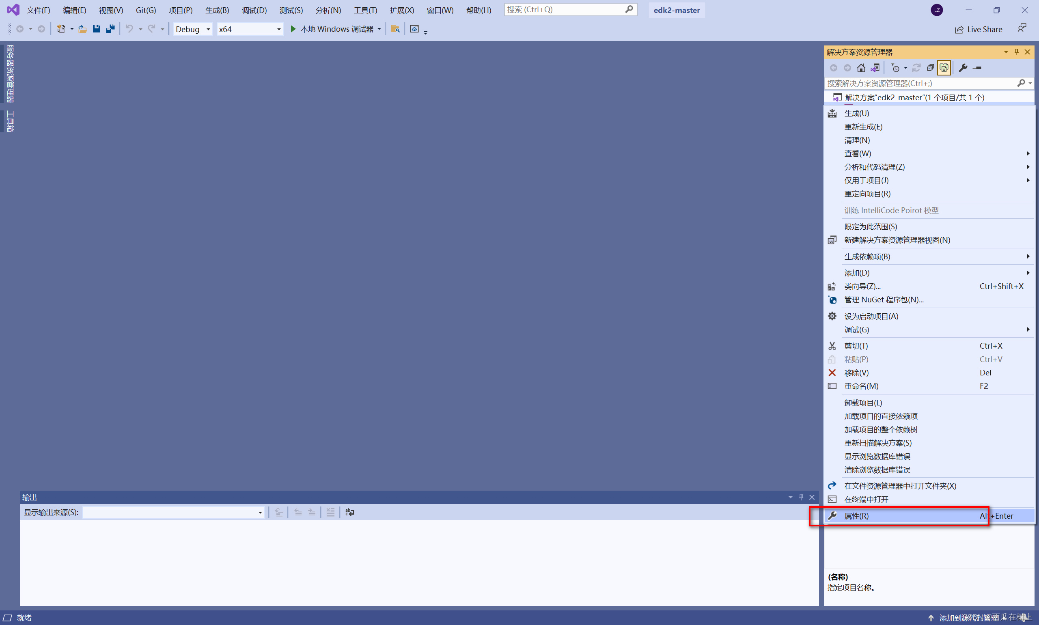The height and width of the screenshot is (625, 1039).
Task: Open the 扩展(X) menu
Action: (x=402, y=10)
